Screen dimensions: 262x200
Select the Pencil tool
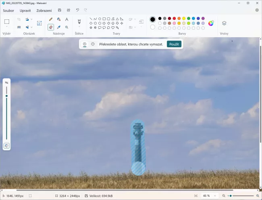click(x=51, y=19)
